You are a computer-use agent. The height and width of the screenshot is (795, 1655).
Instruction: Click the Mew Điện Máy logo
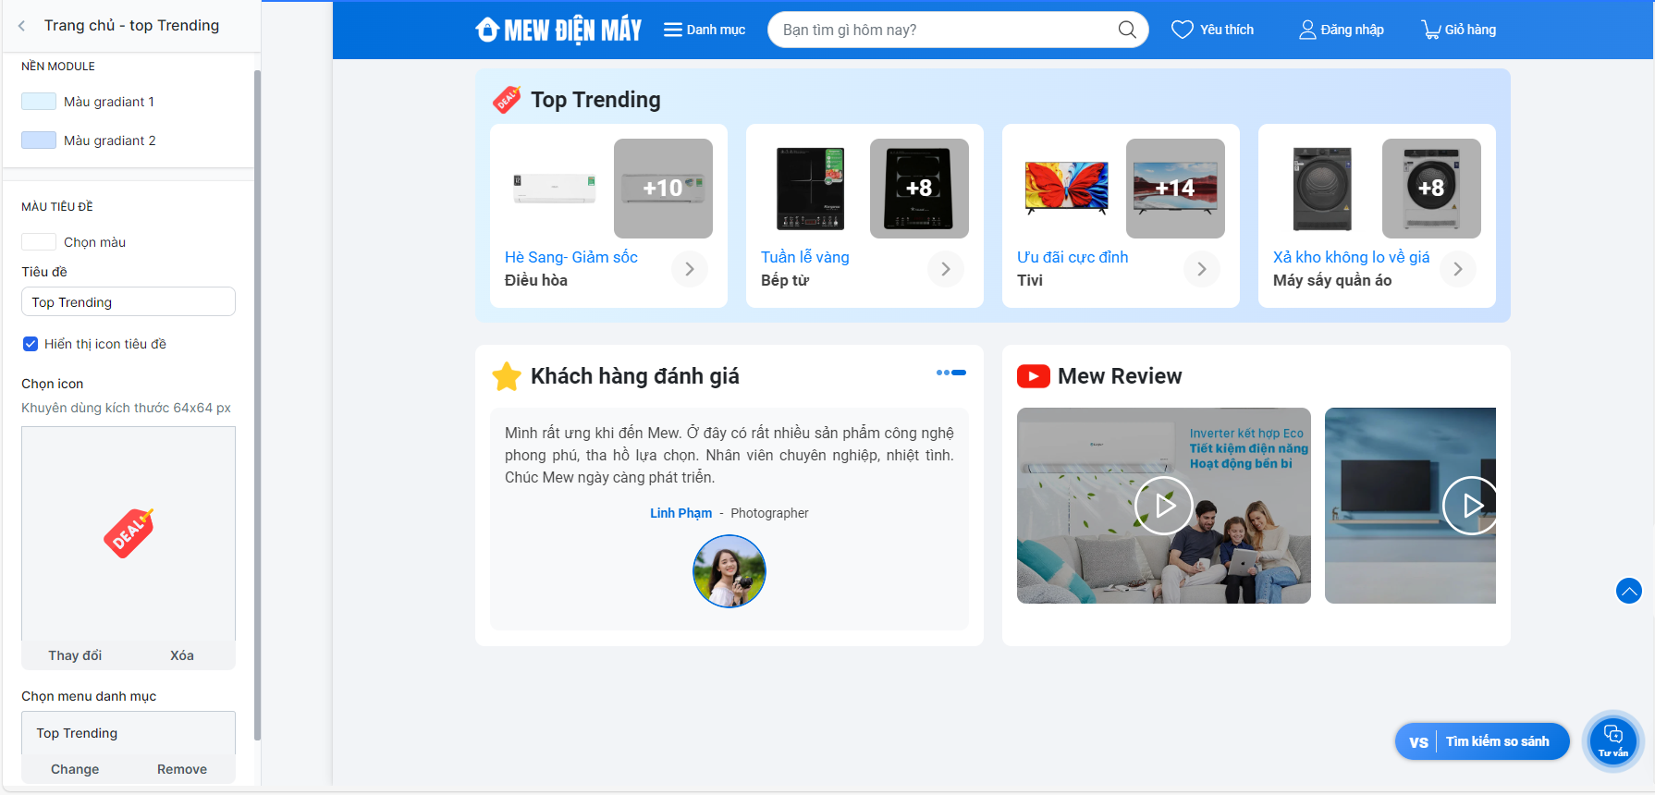pos(558,30)
